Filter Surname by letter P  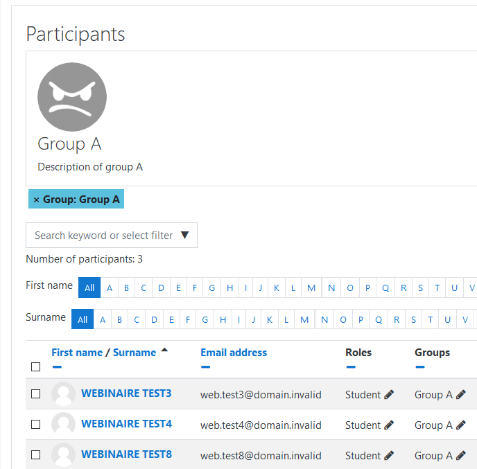click(361, 319)
